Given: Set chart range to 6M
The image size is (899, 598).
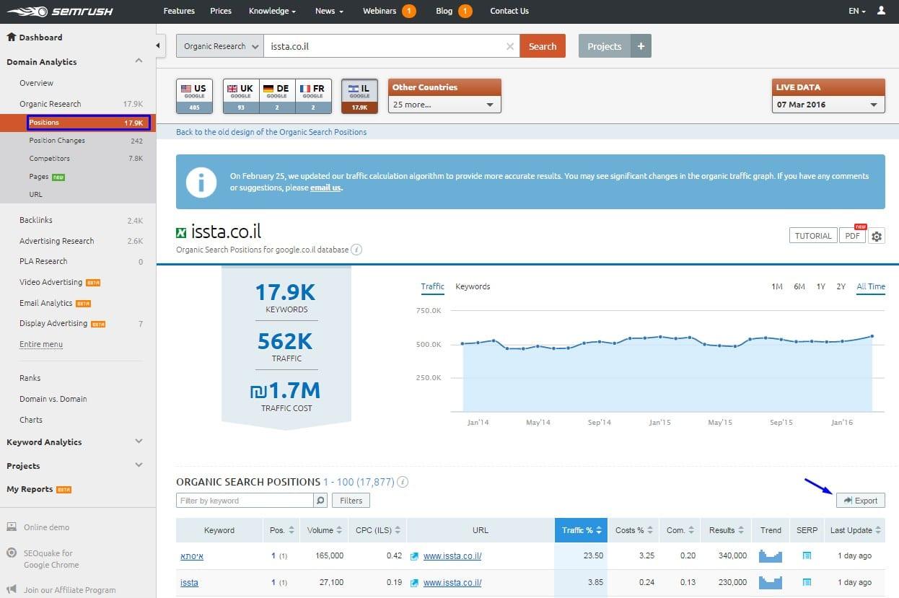Looking at the screenshot, I should (x=799, y=286).
